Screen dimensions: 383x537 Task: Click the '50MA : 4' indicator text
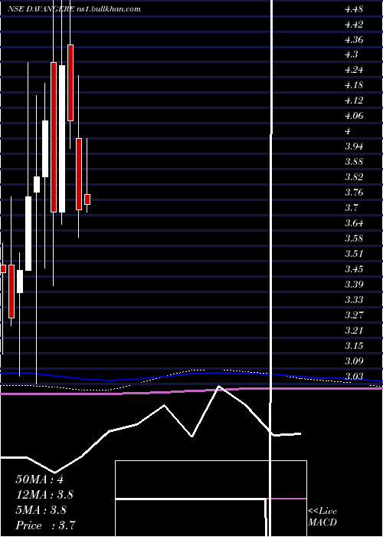(x=40, y=479)
